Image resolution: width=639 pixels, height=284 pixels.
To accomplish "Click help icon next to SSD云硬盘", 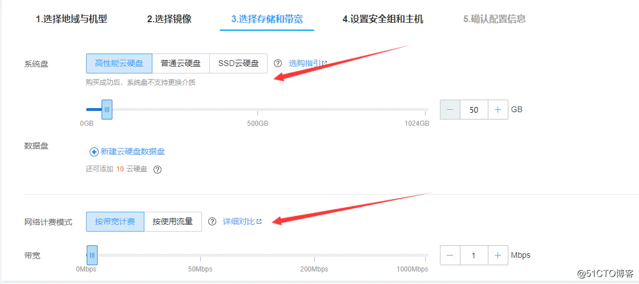I will pyautogui.click(x=278, y=63).
